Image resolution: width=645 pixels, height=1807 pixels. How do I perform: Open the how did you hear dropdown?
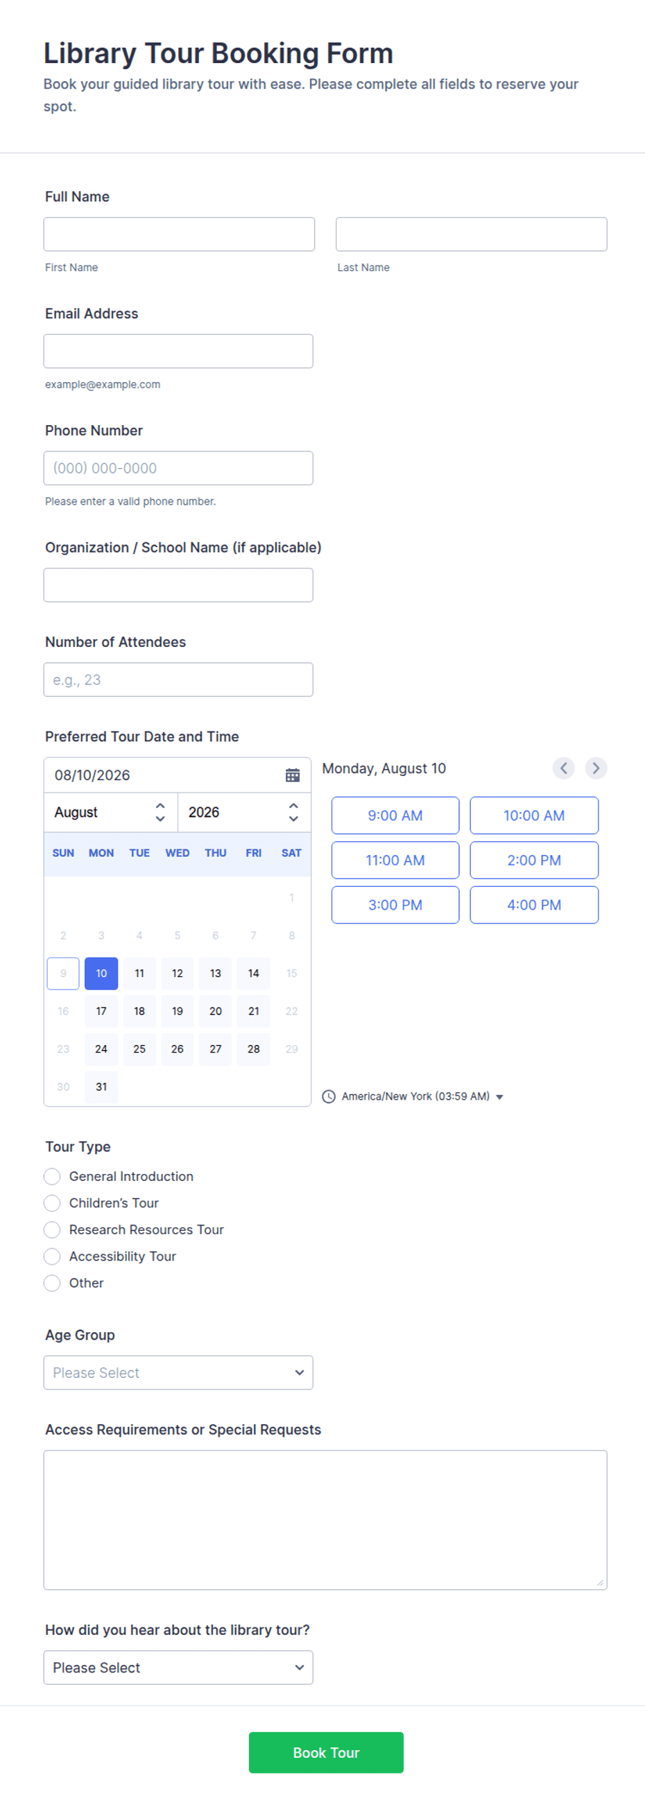point(178,1668)
